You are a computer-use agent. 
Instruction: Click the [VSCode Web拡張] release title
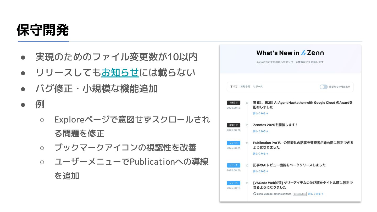coord(303,185)
